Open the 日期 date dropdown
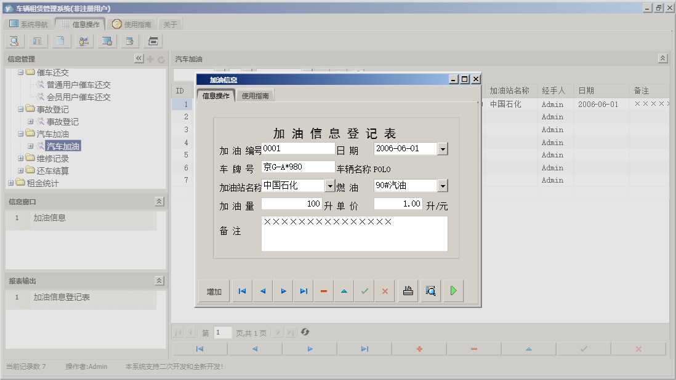 443,149
